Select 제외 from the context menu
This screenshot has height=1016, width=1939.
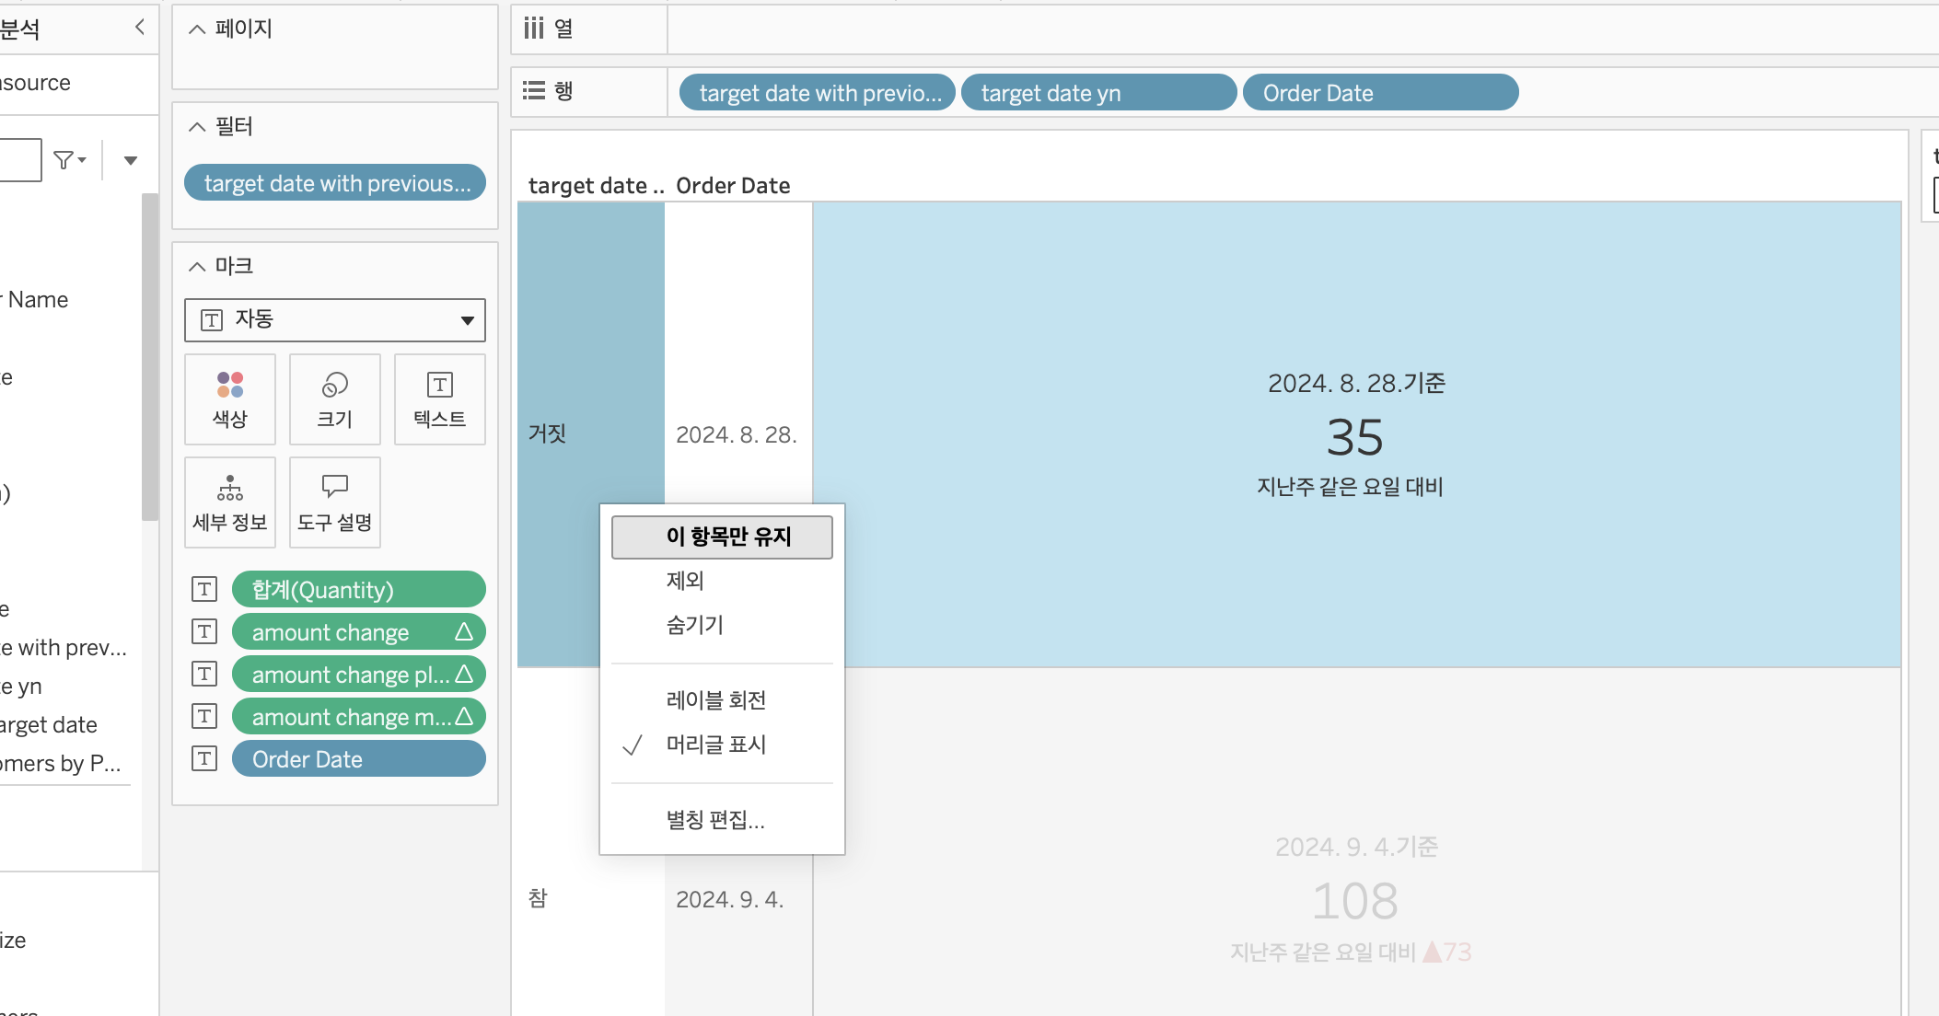point(685,581)
